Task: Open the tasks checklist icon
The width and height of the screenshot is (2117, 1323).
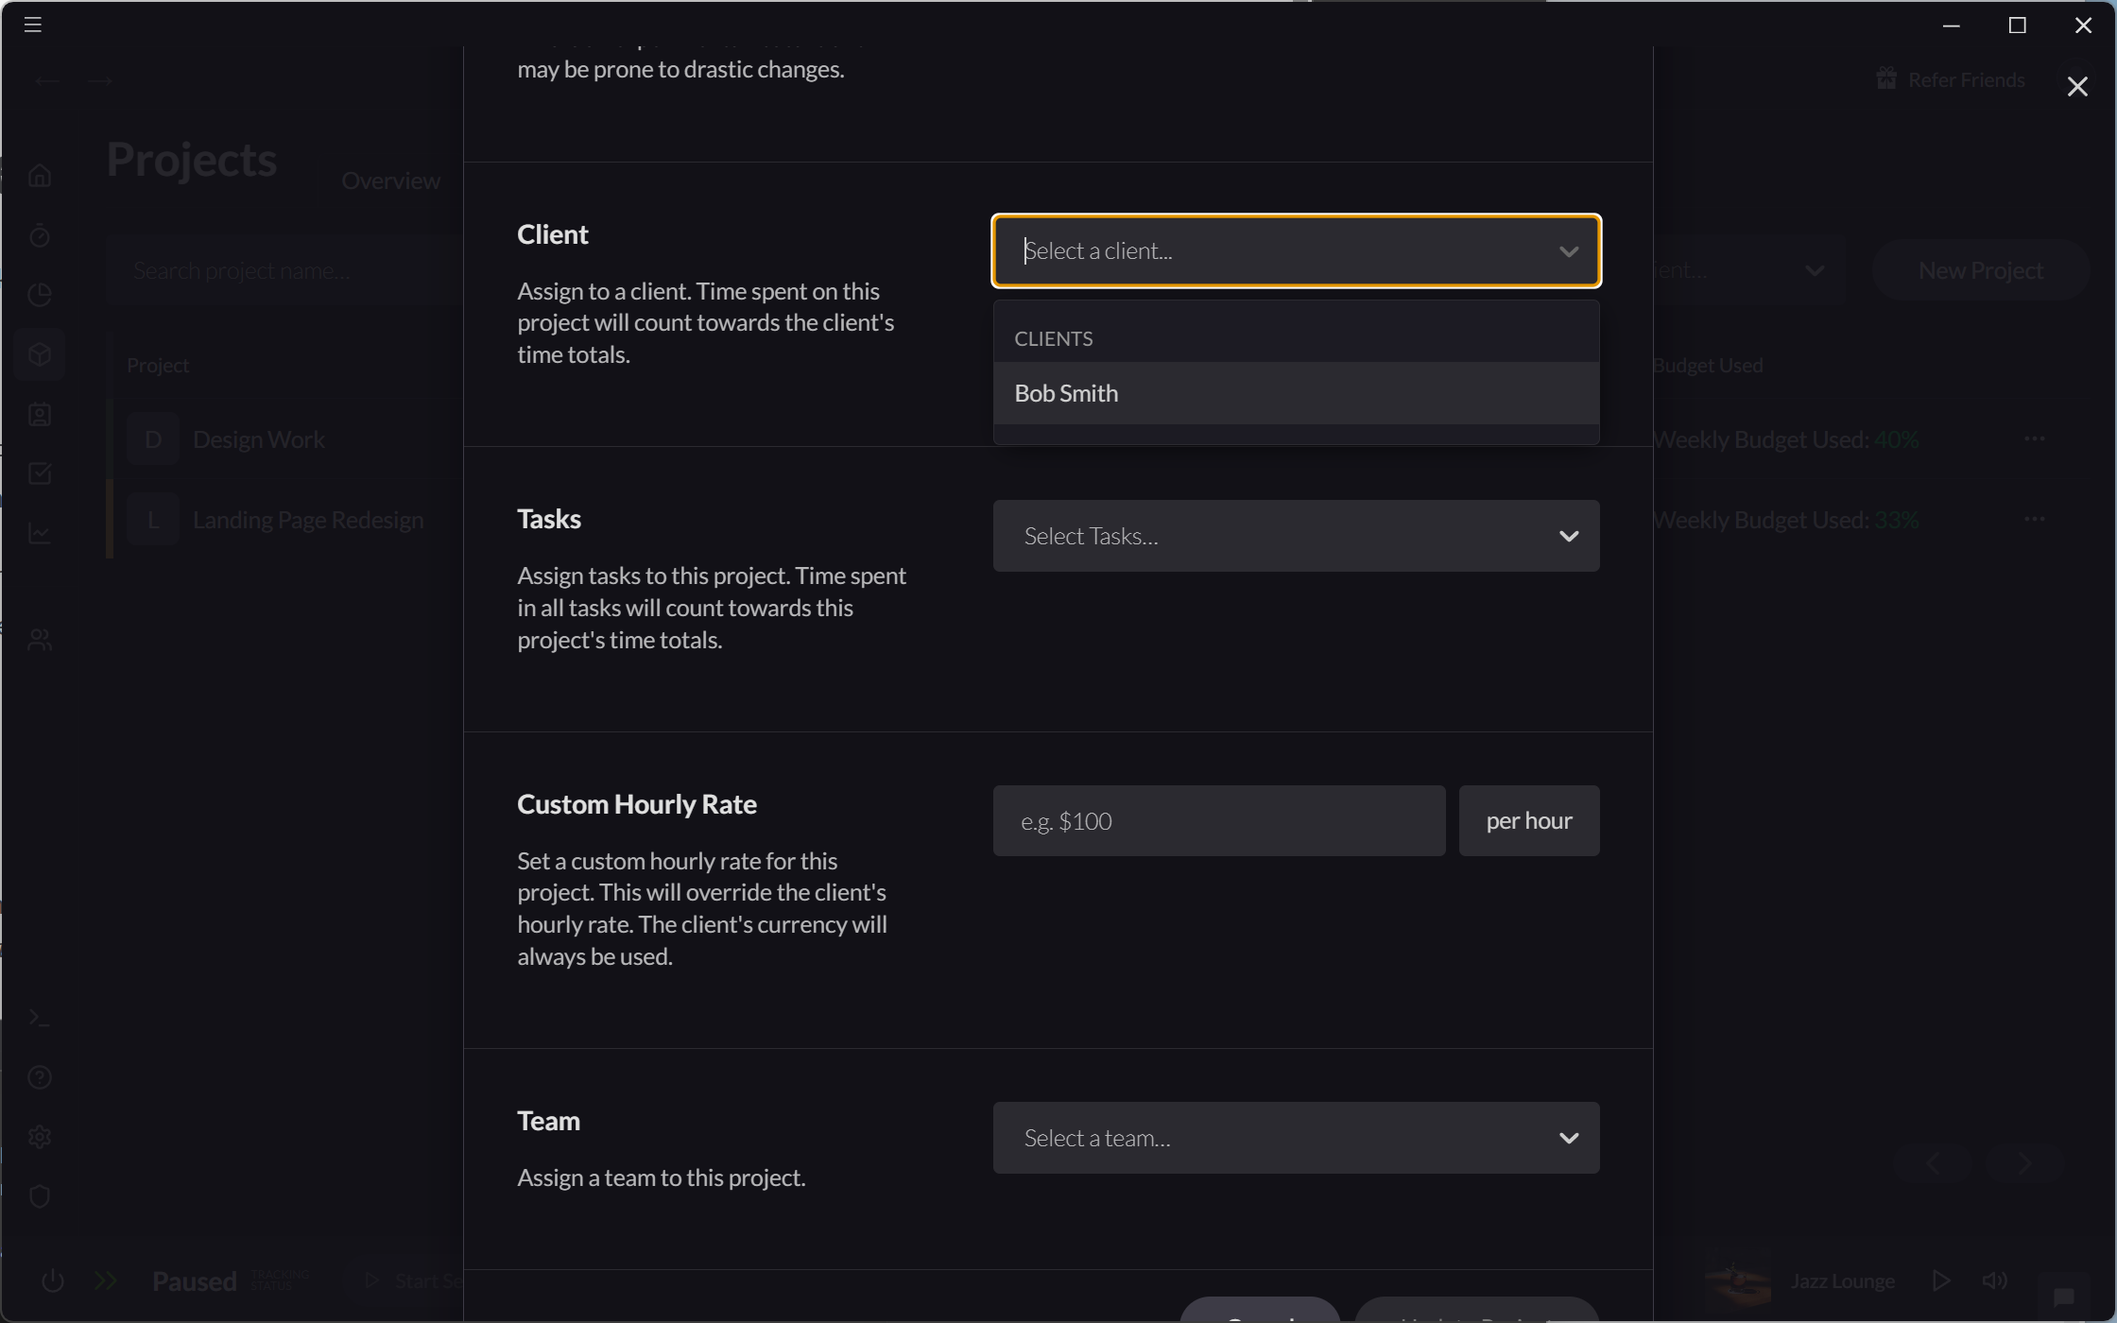Action: [x=40, y=473]
